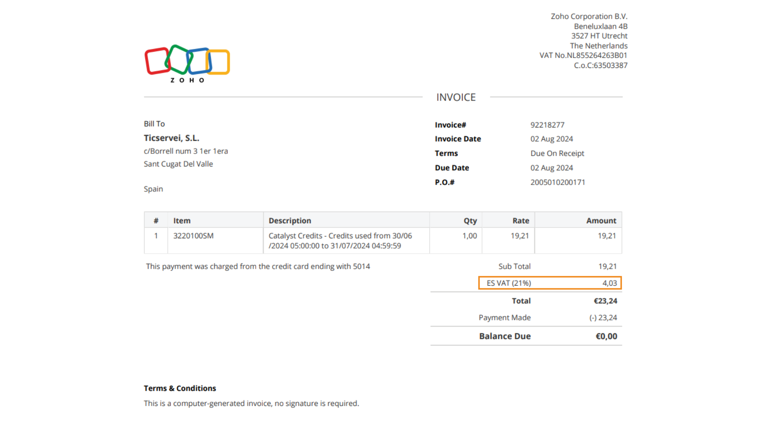Click the P.O.# value 2005010200171
This screenshot has width=758, height=426.
[557, 182]
